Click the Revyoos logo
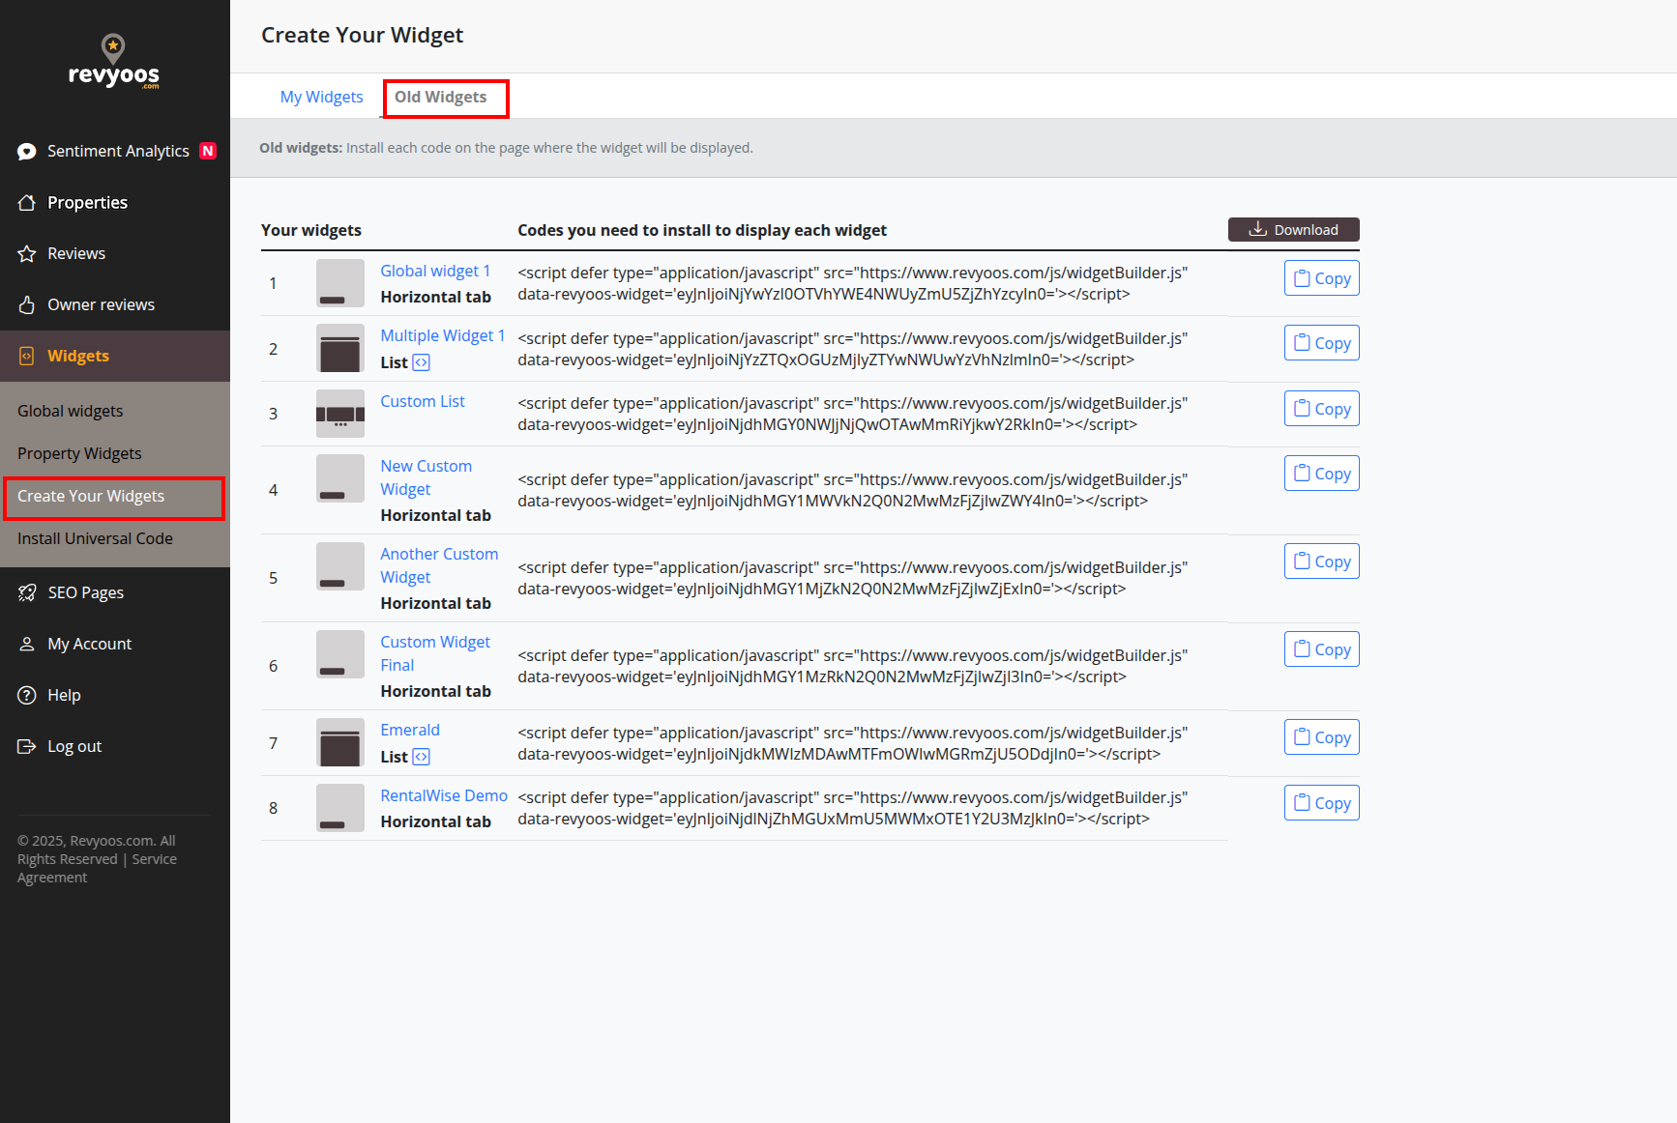Screen dimensions: 1677x1123 coord(114,61)
